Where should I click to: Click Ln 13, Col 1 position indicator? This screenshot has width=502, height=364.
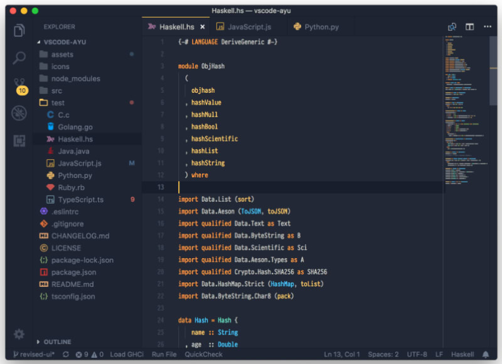[341, 355]
